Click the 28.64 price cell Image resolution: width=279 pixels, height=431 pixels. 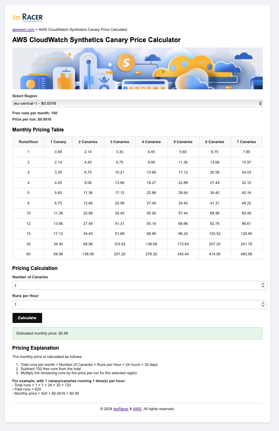183,193
